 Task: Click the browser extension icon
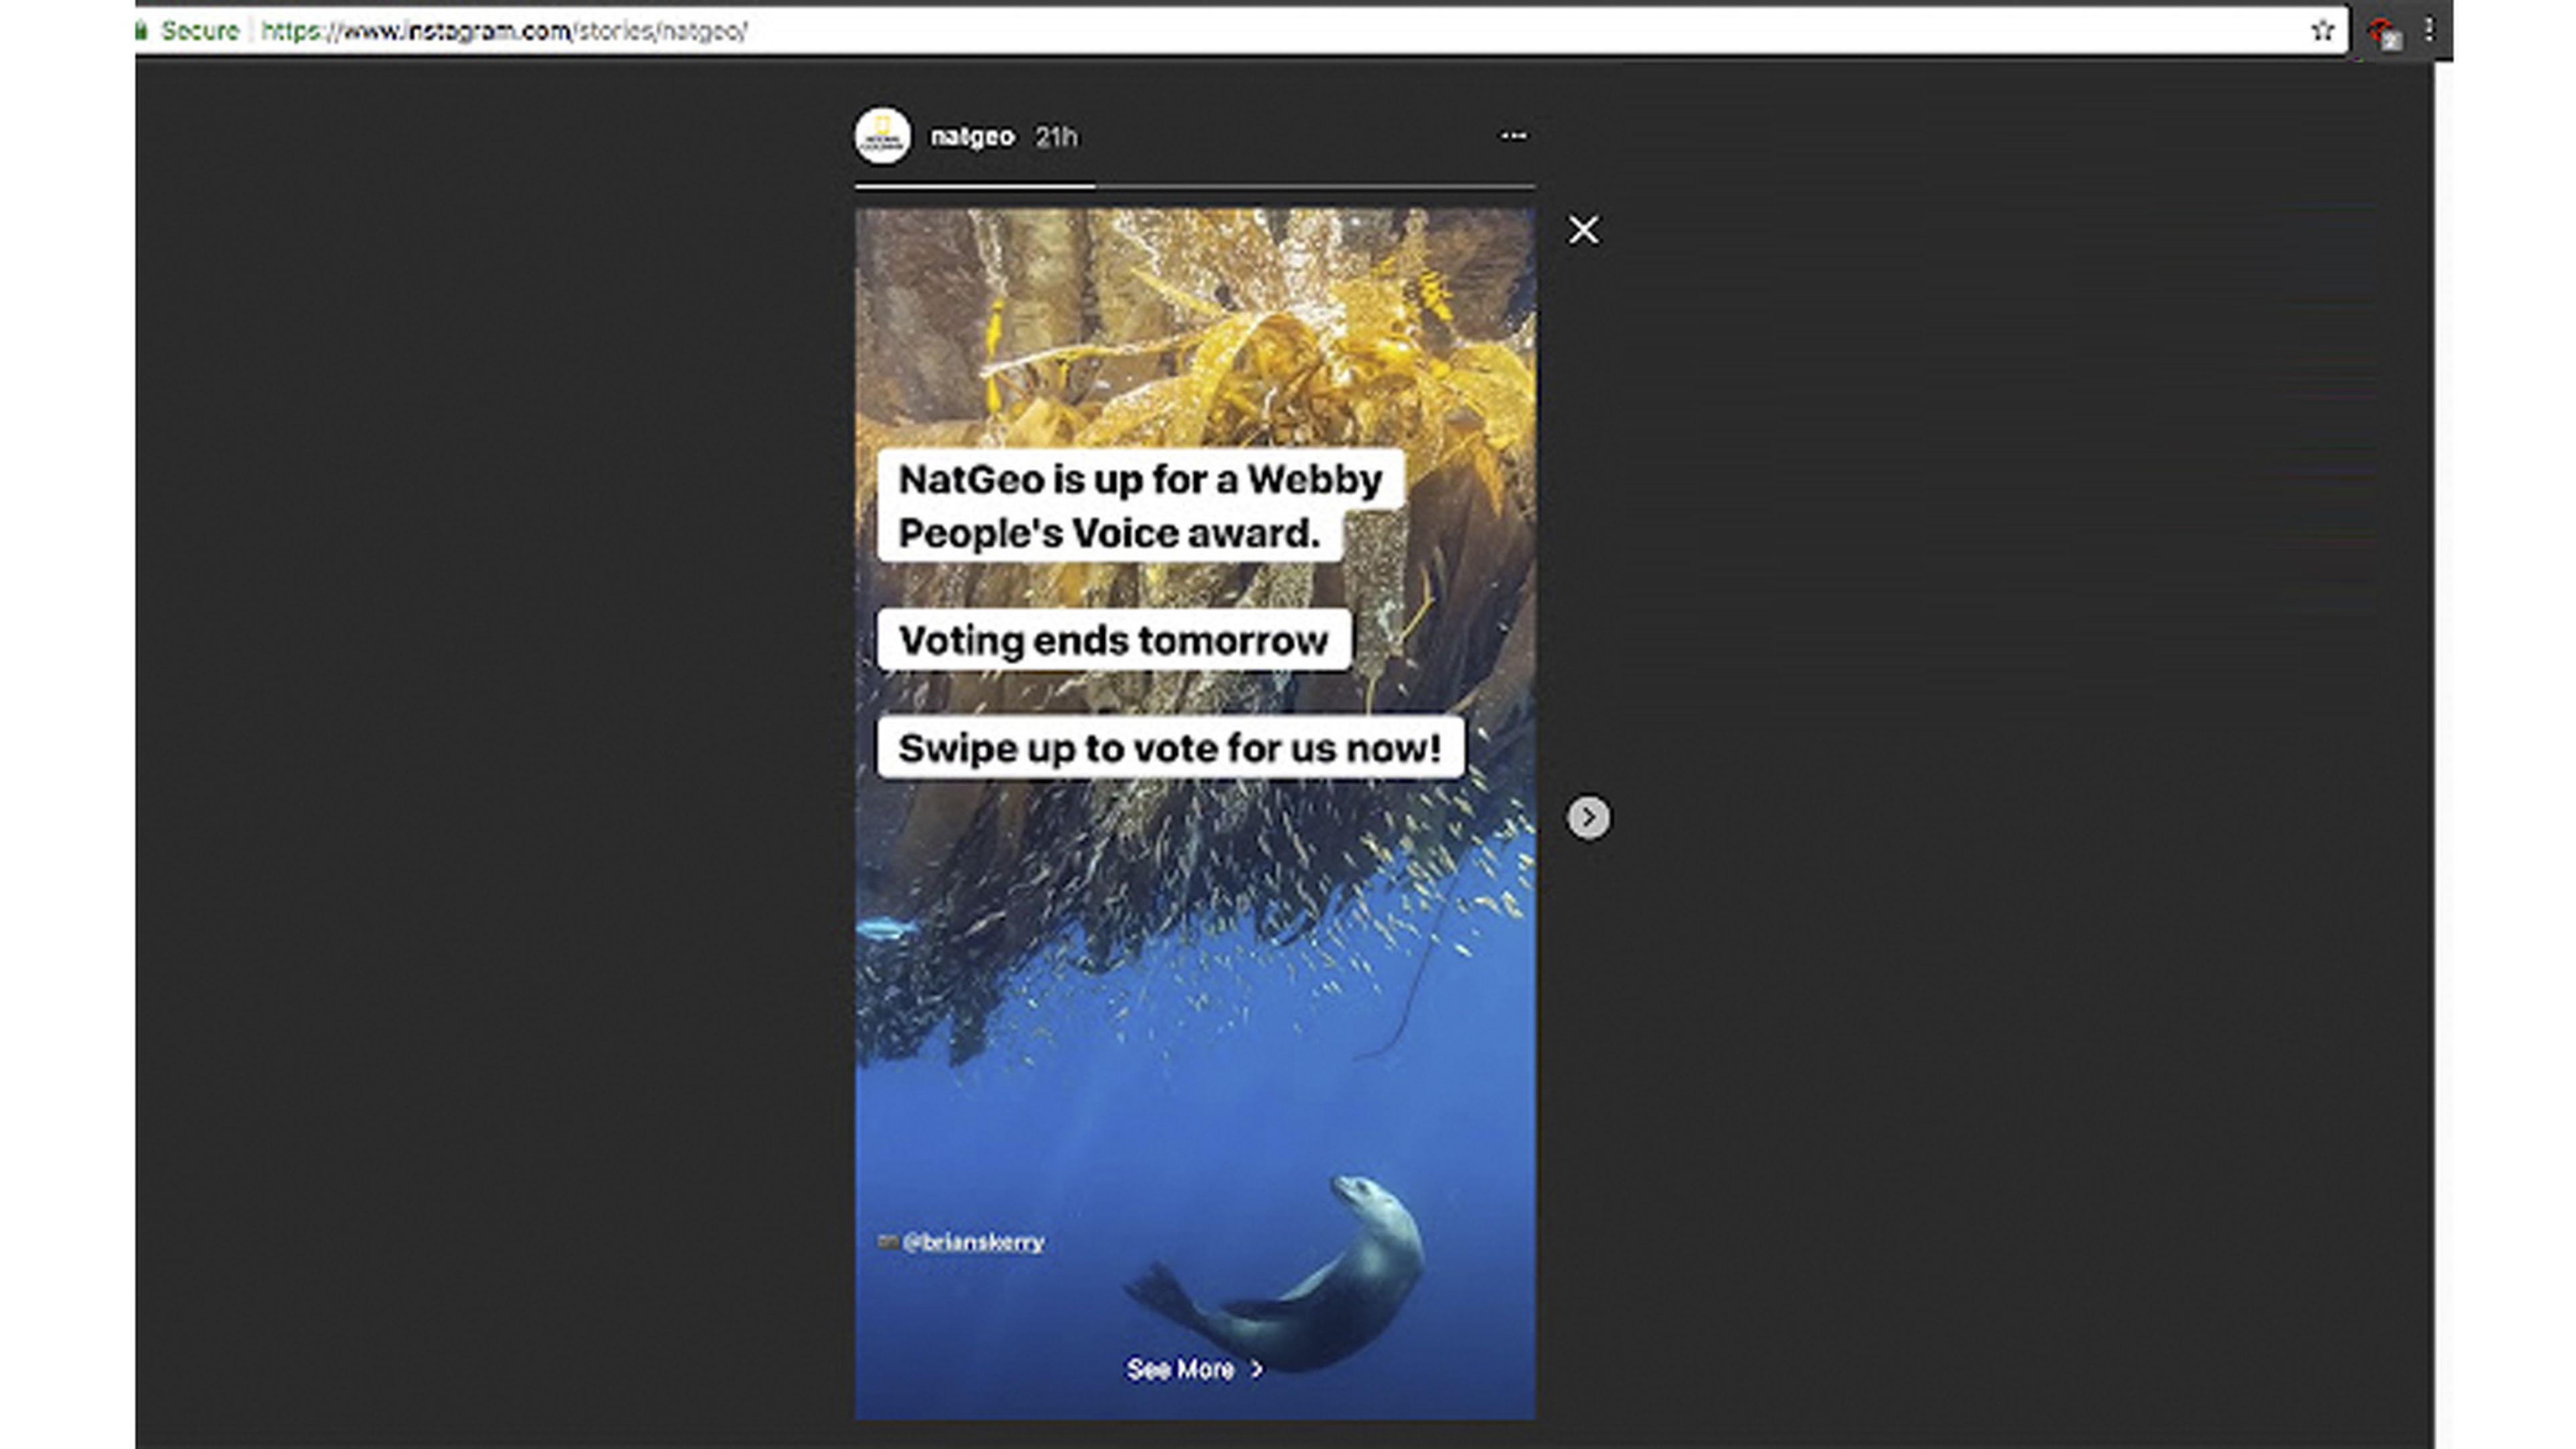2384,33
